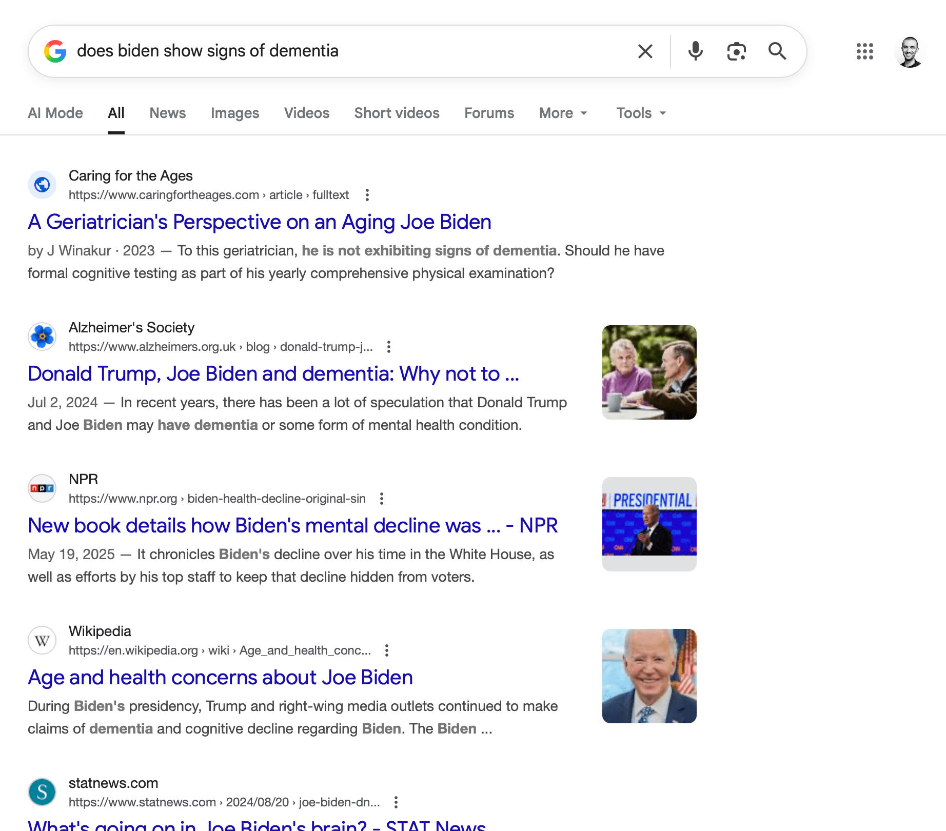Start voice search with the microphone icon

pos(695,51)
